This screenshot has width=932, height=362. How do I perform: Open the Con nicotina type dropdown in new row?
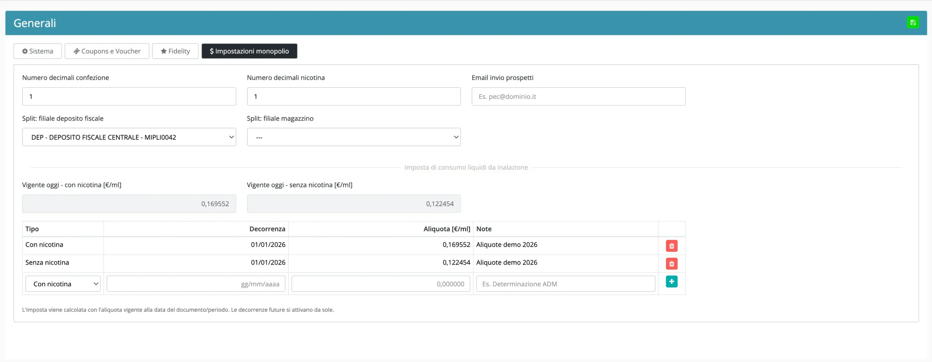pyautogui.click(x=63, y=284)
